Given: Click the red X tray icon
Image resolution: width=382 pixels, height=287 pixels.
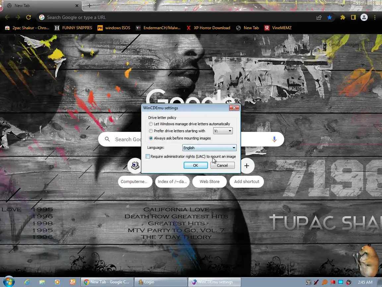Looking at the screenshot, I should [316, 282].
